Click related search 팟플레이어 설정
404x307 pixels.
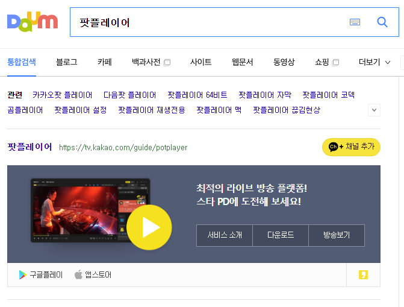[81, 110]
